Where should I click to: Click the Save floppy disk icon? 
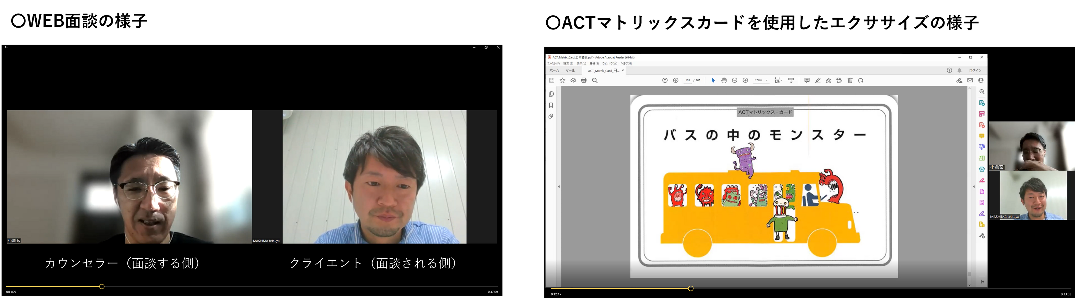tap(552, 80)
